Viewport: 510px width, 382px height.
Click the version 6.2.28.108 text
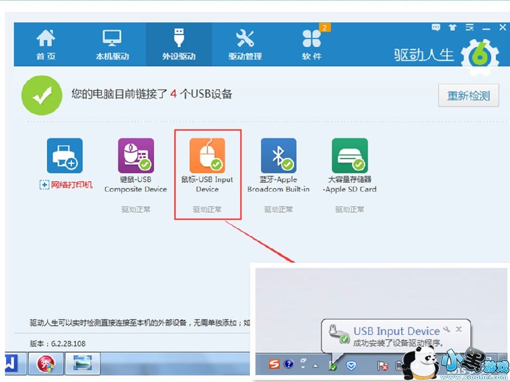click(x=58, y=344)
